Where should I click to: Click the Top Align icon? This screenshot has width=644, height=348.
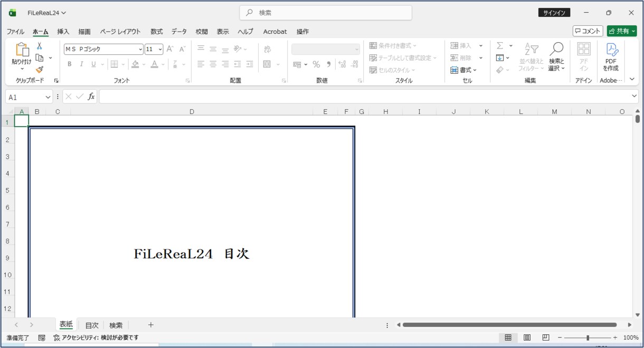(201, 49)
